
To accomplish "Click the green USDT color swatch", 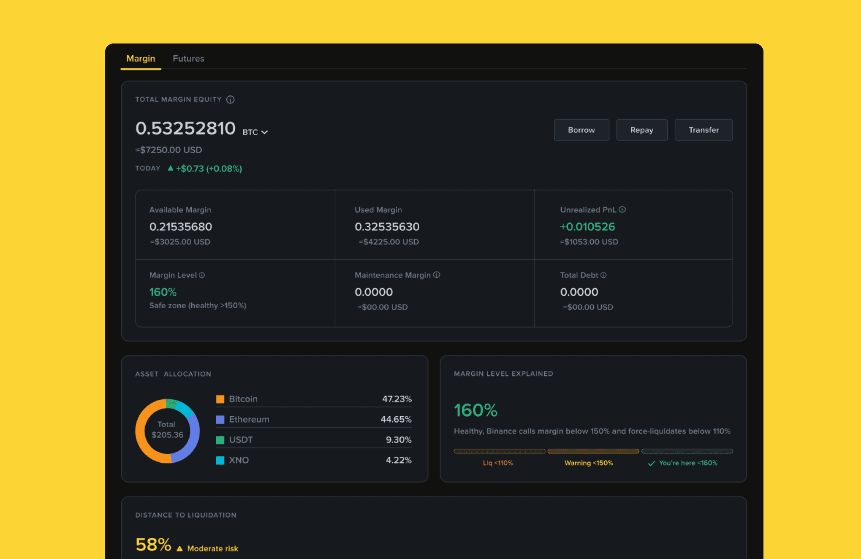I will [x=220, y=440].
